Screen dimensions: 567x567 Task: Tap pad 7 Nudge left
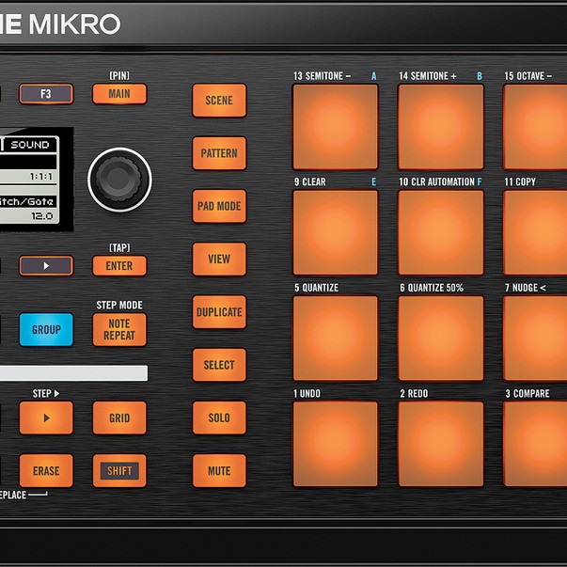535,339
